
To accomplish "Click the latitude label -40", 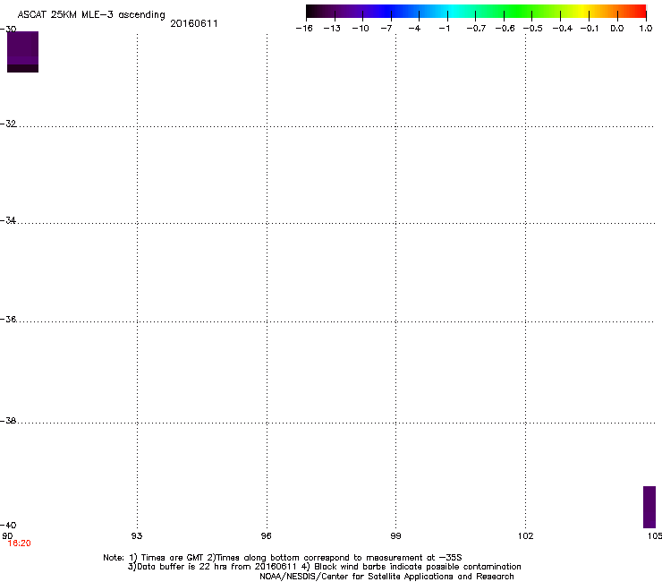I will coord(8,525).
